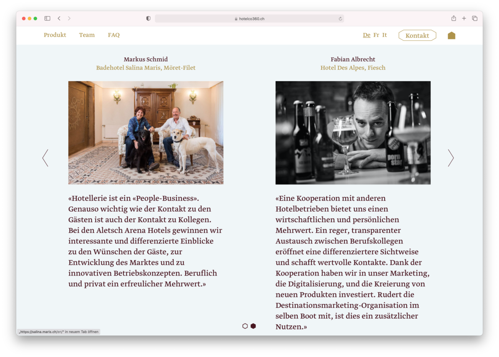Click the Kontakt button
Image resolution: width=499 pixels, height=357 pixels.
[417, 35]
